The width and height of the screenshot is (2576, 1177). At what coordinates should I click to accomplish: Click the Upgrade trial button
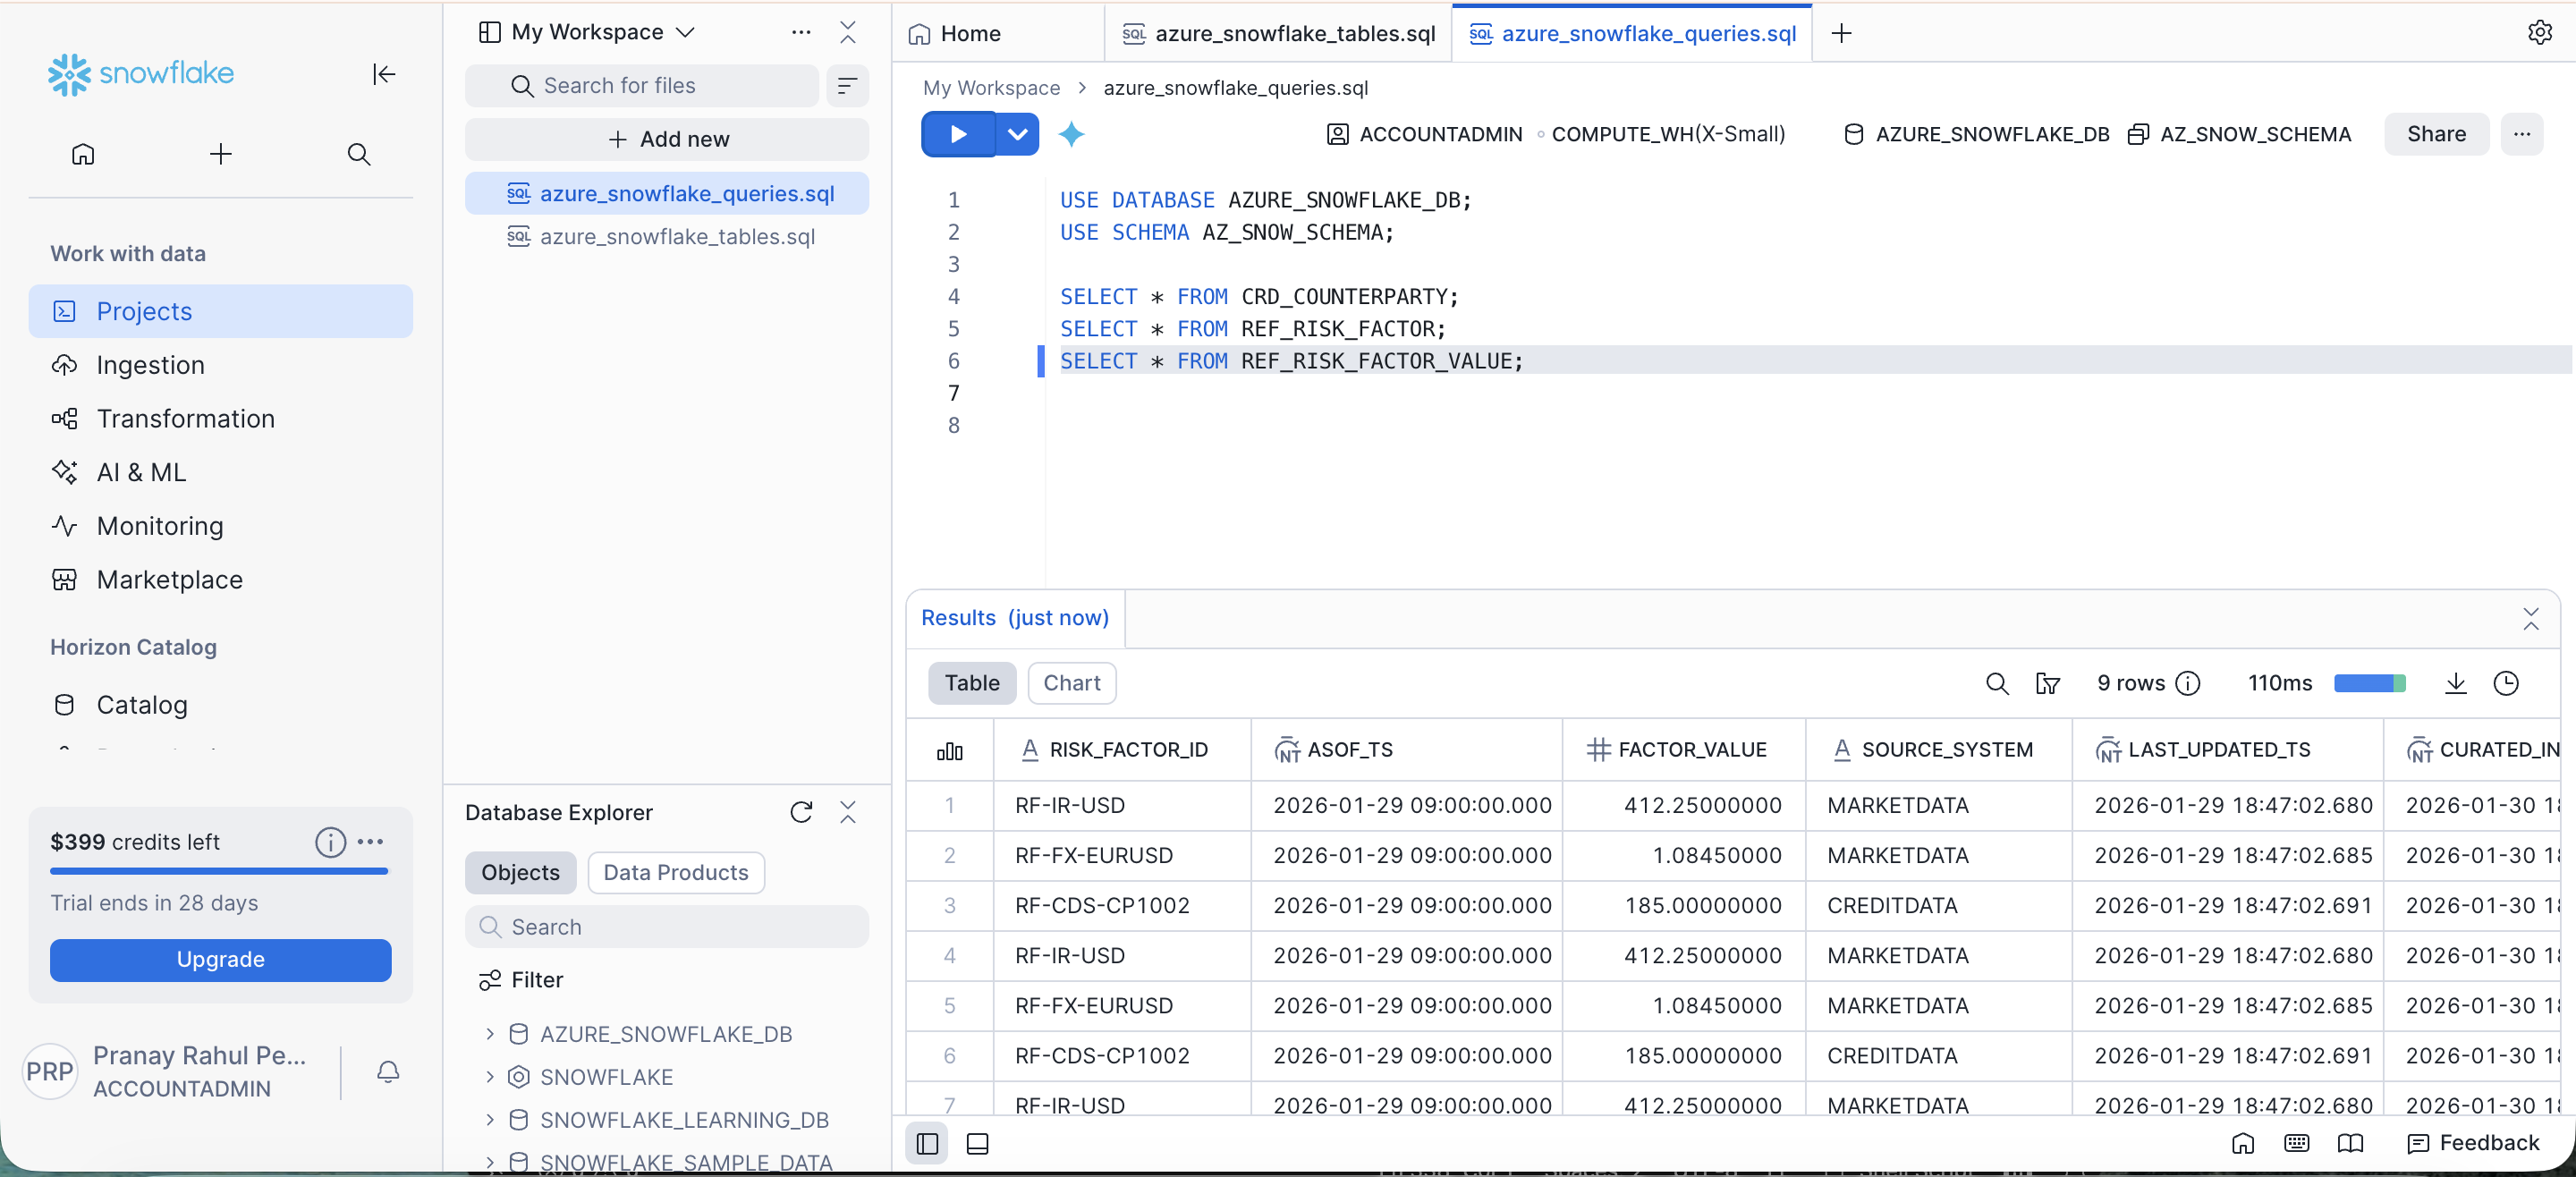(x=219, y=959)
